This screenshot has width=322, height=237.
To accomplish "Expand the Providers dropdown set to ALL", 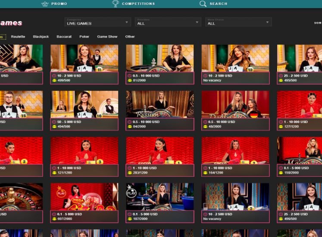I will coord(168,22).
